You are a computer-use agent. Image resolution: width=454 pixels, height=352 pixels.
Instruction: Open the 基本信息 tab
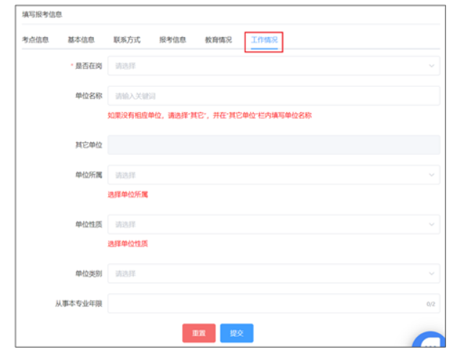click(x=81, y=40)
